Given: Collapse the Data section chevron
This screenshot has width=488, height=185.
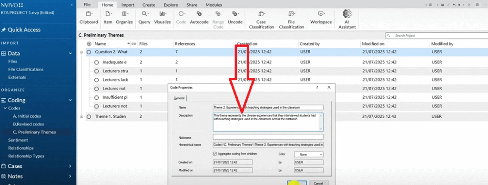Looking at the screenshot, I should tap(71, 53).
